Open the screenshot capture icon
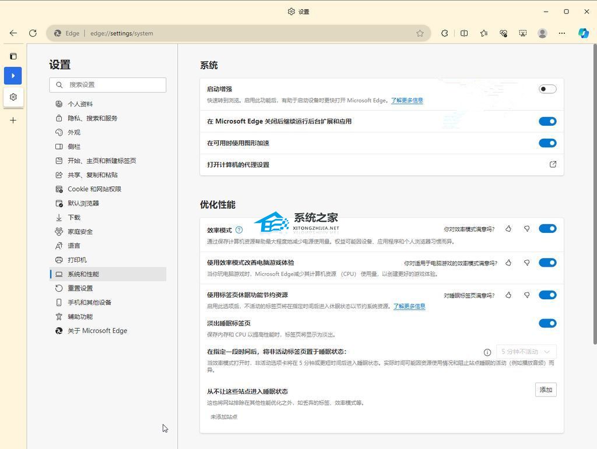This screenshot has height=449, width=597. (523, 33)
